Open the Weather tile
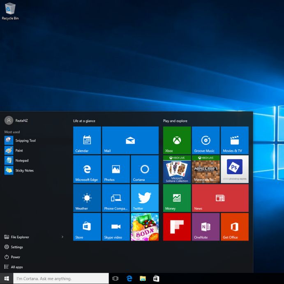Image resolution: width=284 pixels, height=284 pixels. point(87,198)
